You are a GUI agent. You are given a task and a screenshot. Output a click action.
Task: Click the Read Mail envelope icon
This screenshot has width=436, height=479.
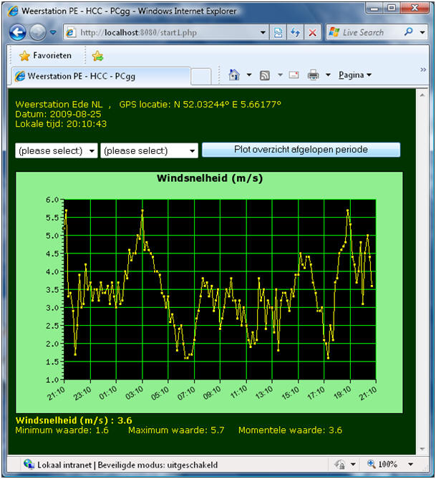click(294, 75)
